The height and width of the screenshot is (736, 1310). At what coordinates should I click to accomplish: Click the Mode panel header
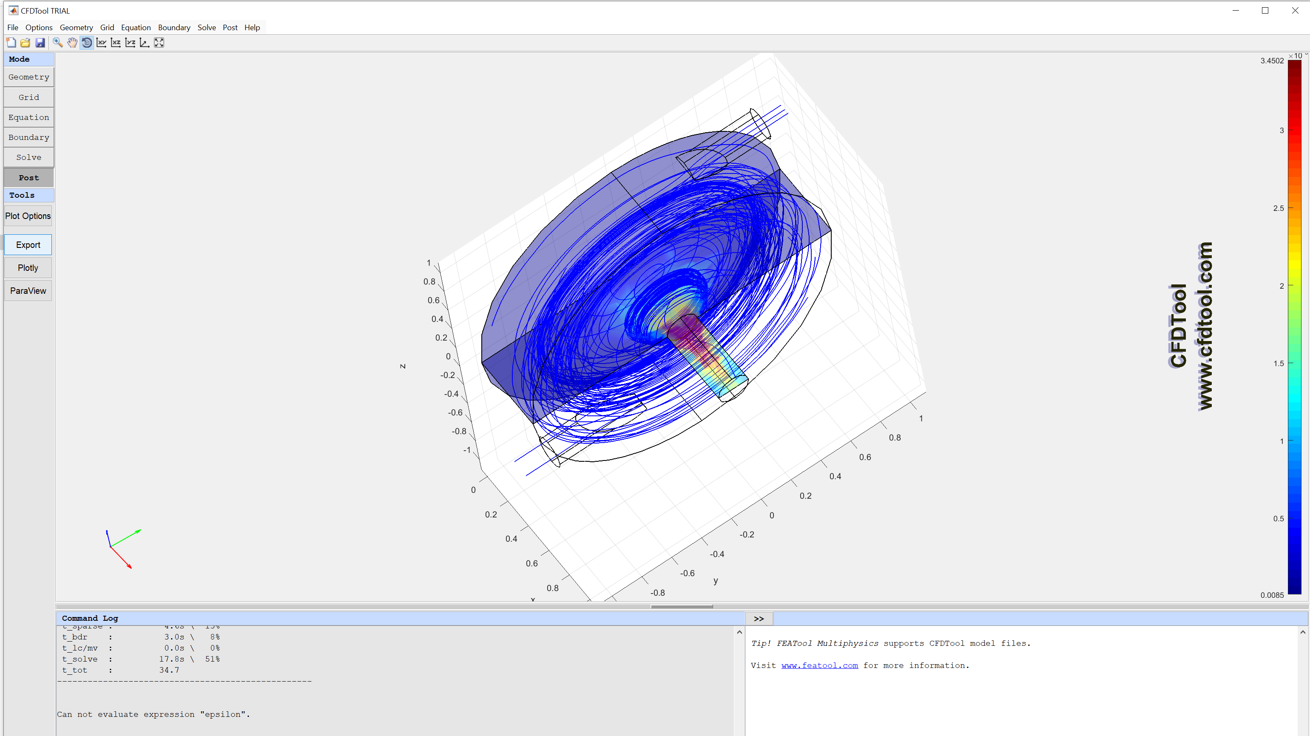(x=28, y=59)
